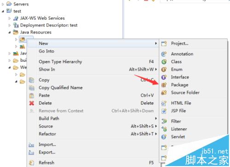Screen dimensions: 230x167
Task: Click the Copy icon in the menu
Action: coord(31,80)
